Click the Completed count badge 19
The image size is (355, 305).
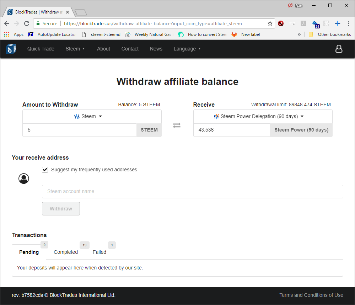(85, 245)
